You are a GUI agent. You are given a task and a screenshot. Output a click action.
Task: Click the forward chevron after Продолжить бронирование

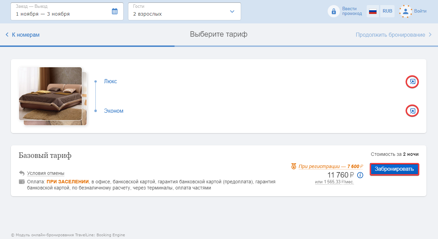[x=430, y=35]
